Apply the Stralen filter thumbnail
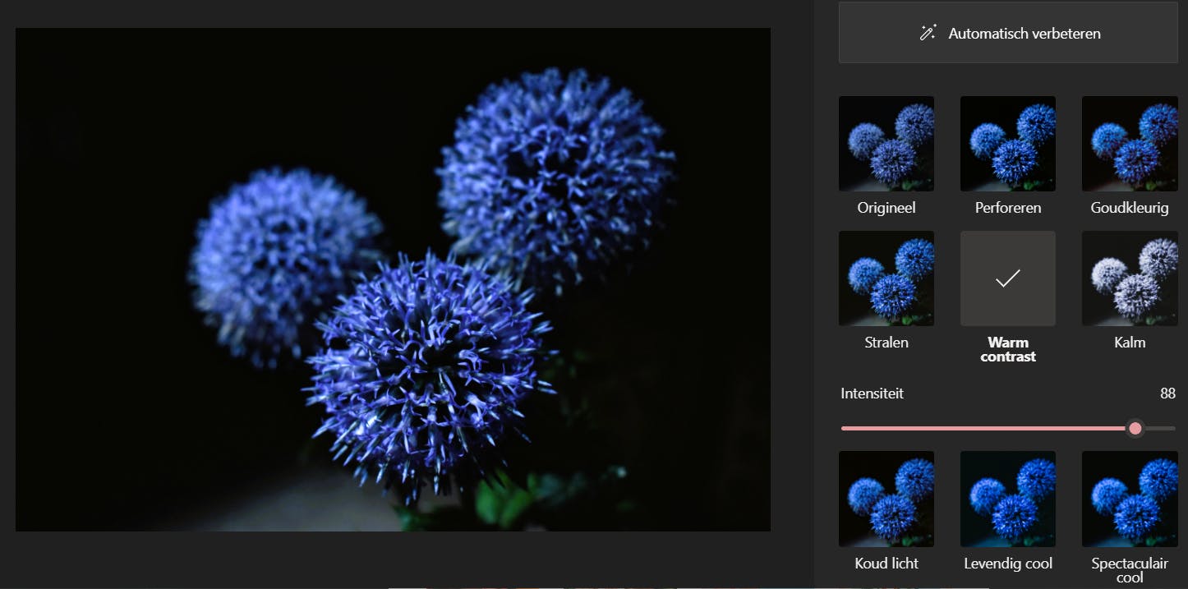 [x=886, y=278]
